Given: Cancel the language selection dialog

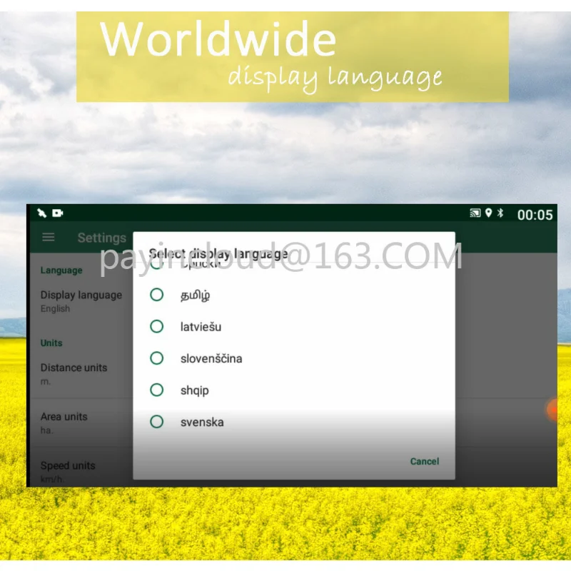Looking at the screenshot, I should click(x=425, y=461).
